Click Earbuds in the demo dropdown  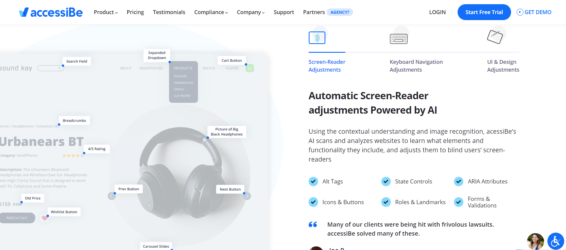tap(180, 76)
